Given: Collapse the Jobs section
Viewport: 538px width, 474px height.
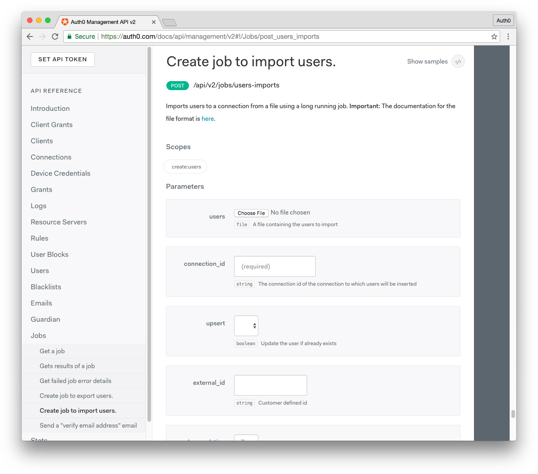Looking at the screenshot, I should click(38, 336).
